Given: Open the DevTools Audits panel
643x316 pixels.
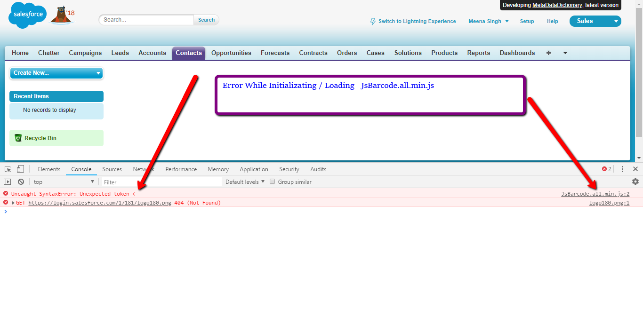Looking at the screenshot, I should [318, 169].
